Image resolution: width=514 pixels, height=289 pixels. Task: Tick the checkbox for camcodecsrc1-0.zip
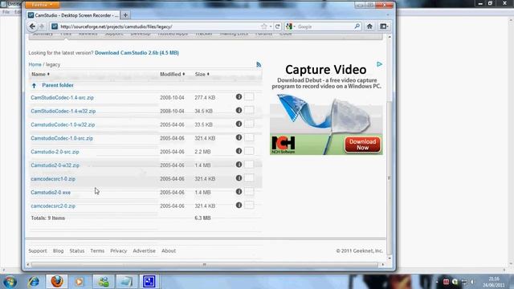click(249, 178)
